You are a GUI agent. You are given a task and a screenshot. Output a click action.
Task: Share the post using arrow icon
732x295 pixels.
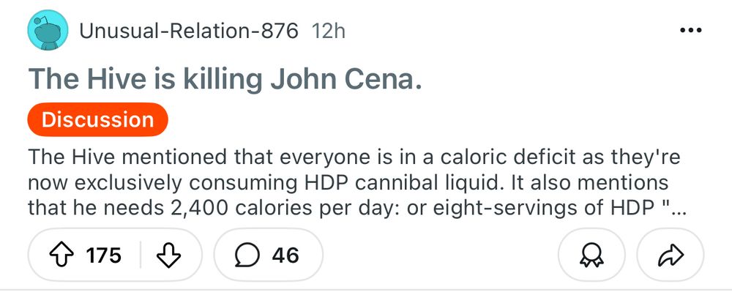(669, 255)
